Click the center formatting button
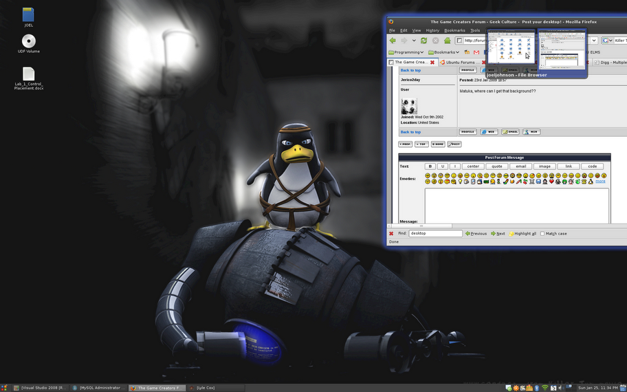627x392 pixels. click(x=473, y=166)
